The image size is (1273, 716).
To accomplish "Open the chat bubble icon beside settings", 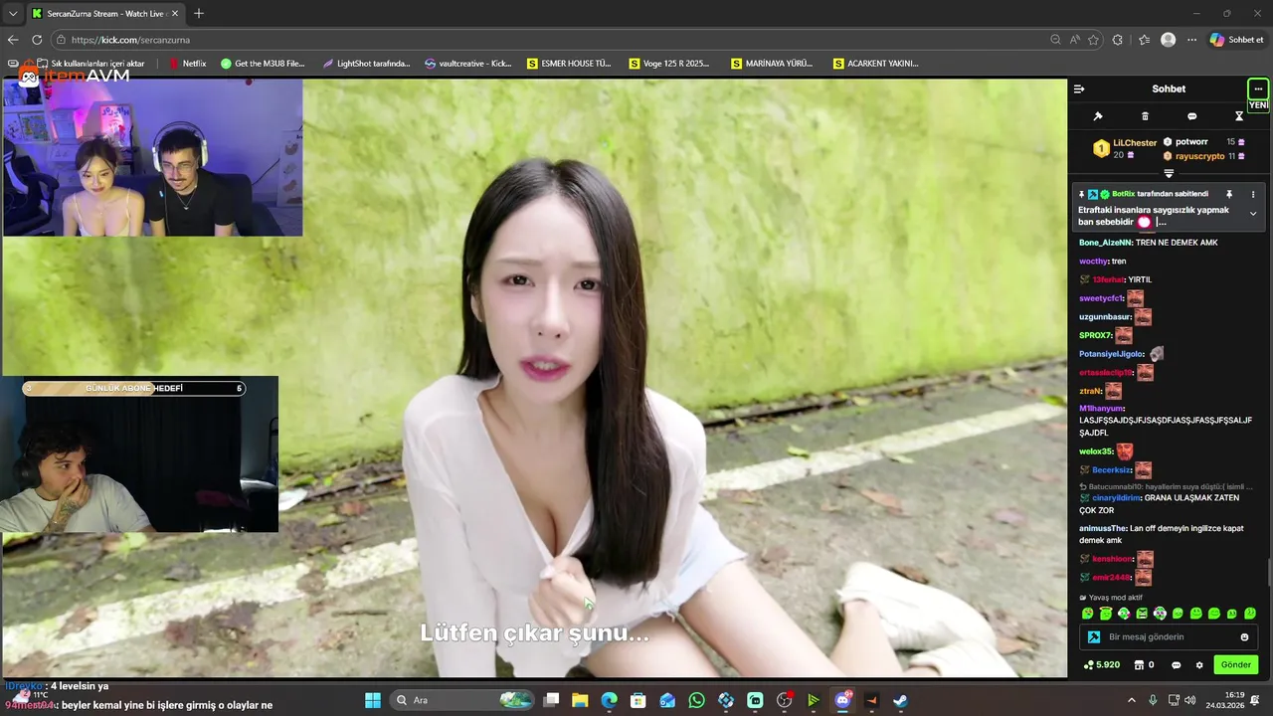I will tap(1177, 665).
